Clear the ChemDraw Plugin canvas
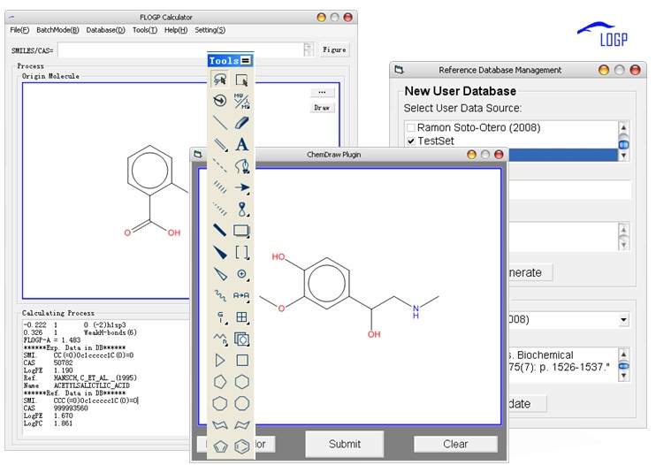 tap(455, 444)
